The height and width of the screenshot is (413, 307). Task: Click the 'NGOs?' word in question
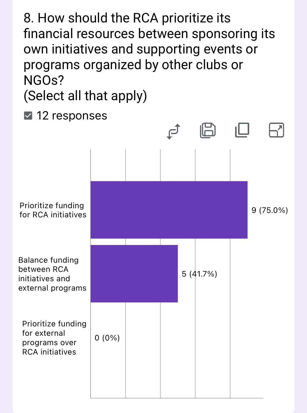tap(43, 80)
